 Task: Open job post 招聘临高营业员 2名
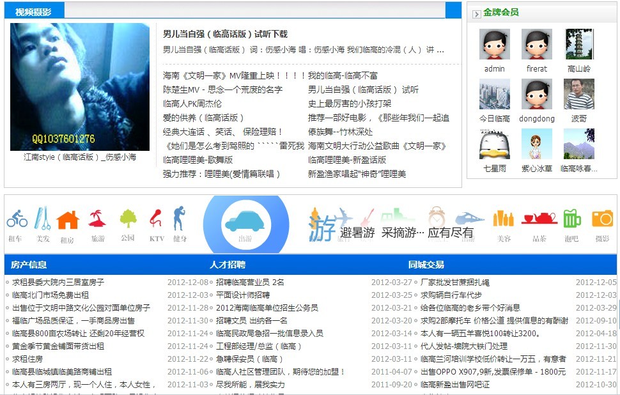pyautogui.click(x=250, y=283)
